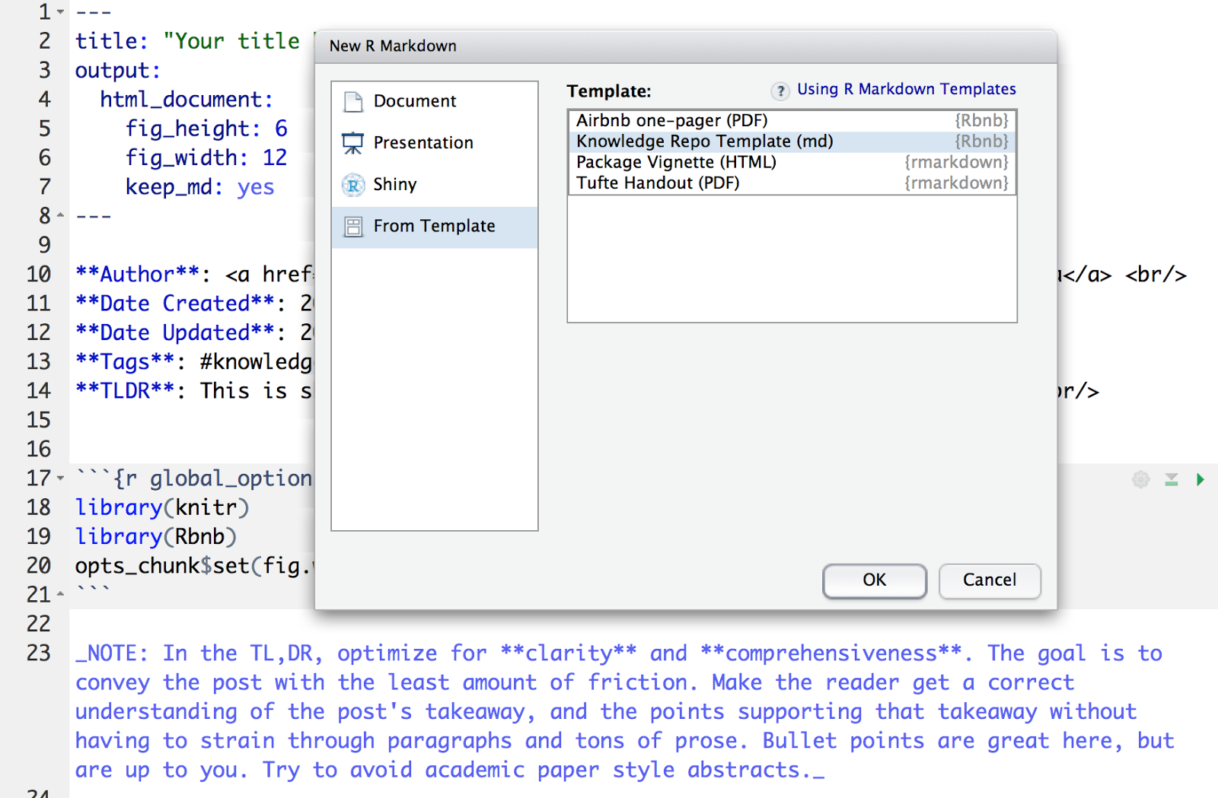
Task: Select the Document icon in the sidebar
Action: [353, 101]
